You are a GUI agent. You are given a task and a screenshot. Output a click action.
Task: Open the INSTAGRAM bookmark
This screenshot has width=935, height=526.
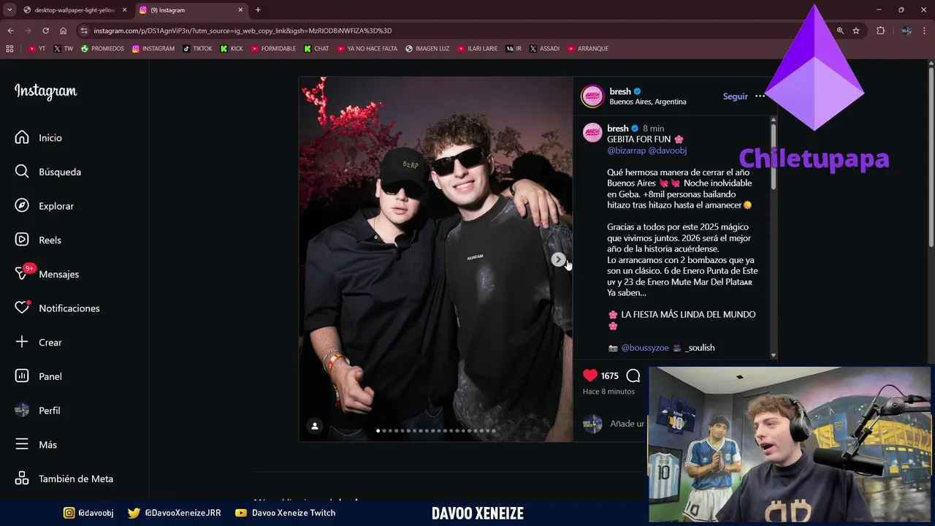tap(153, 49)
